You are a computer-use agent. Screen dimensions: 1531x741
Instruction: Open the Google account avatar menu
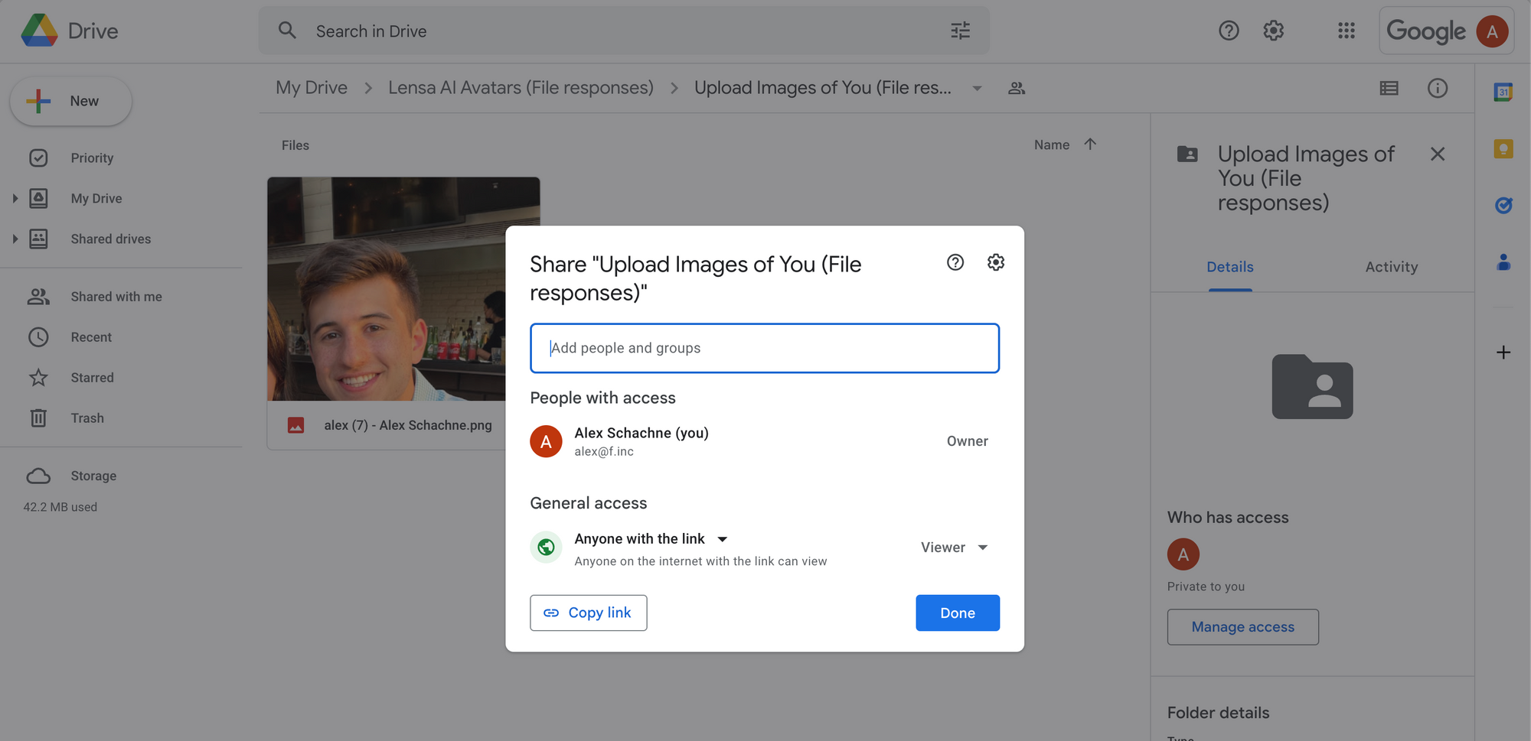(1492, 31)
